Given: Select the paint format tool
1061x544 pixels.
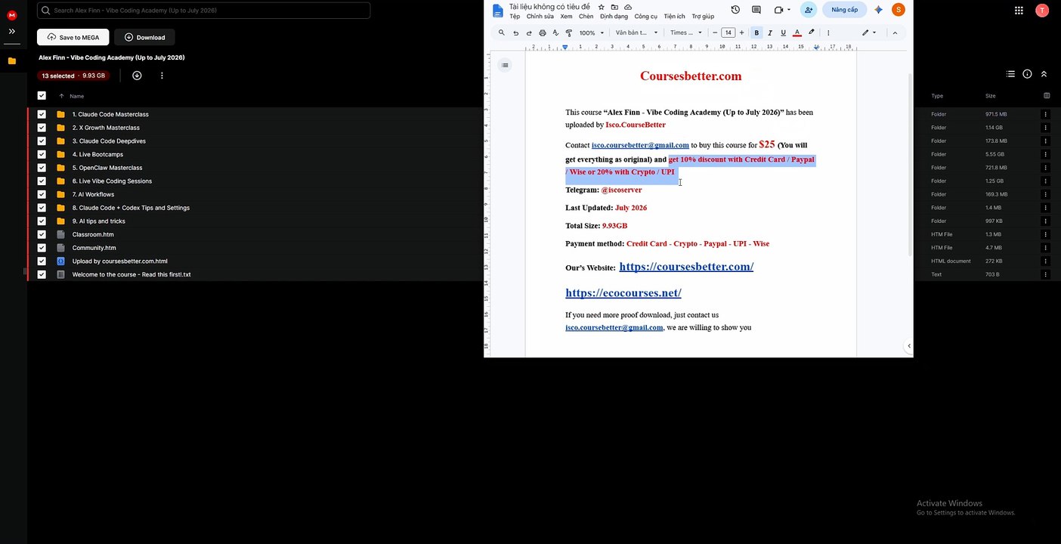Looking at the screenshot, I should 569,32.
